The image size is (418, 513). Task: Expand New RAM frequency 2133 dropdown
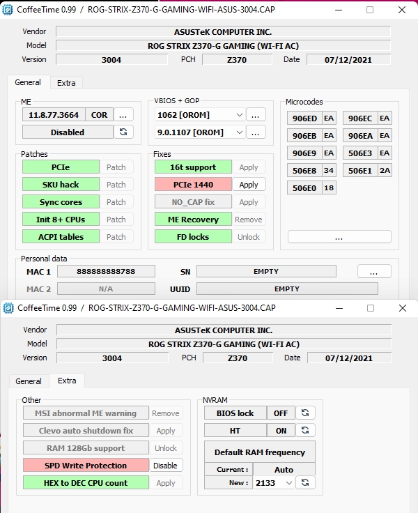[289, 483]
